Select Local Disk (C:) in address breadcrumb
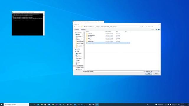 point(91,27)
